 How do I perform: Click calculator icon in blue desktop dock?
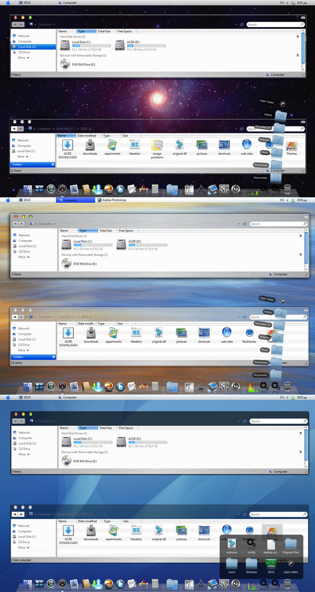pyautogui.click(x=155, y=584)
